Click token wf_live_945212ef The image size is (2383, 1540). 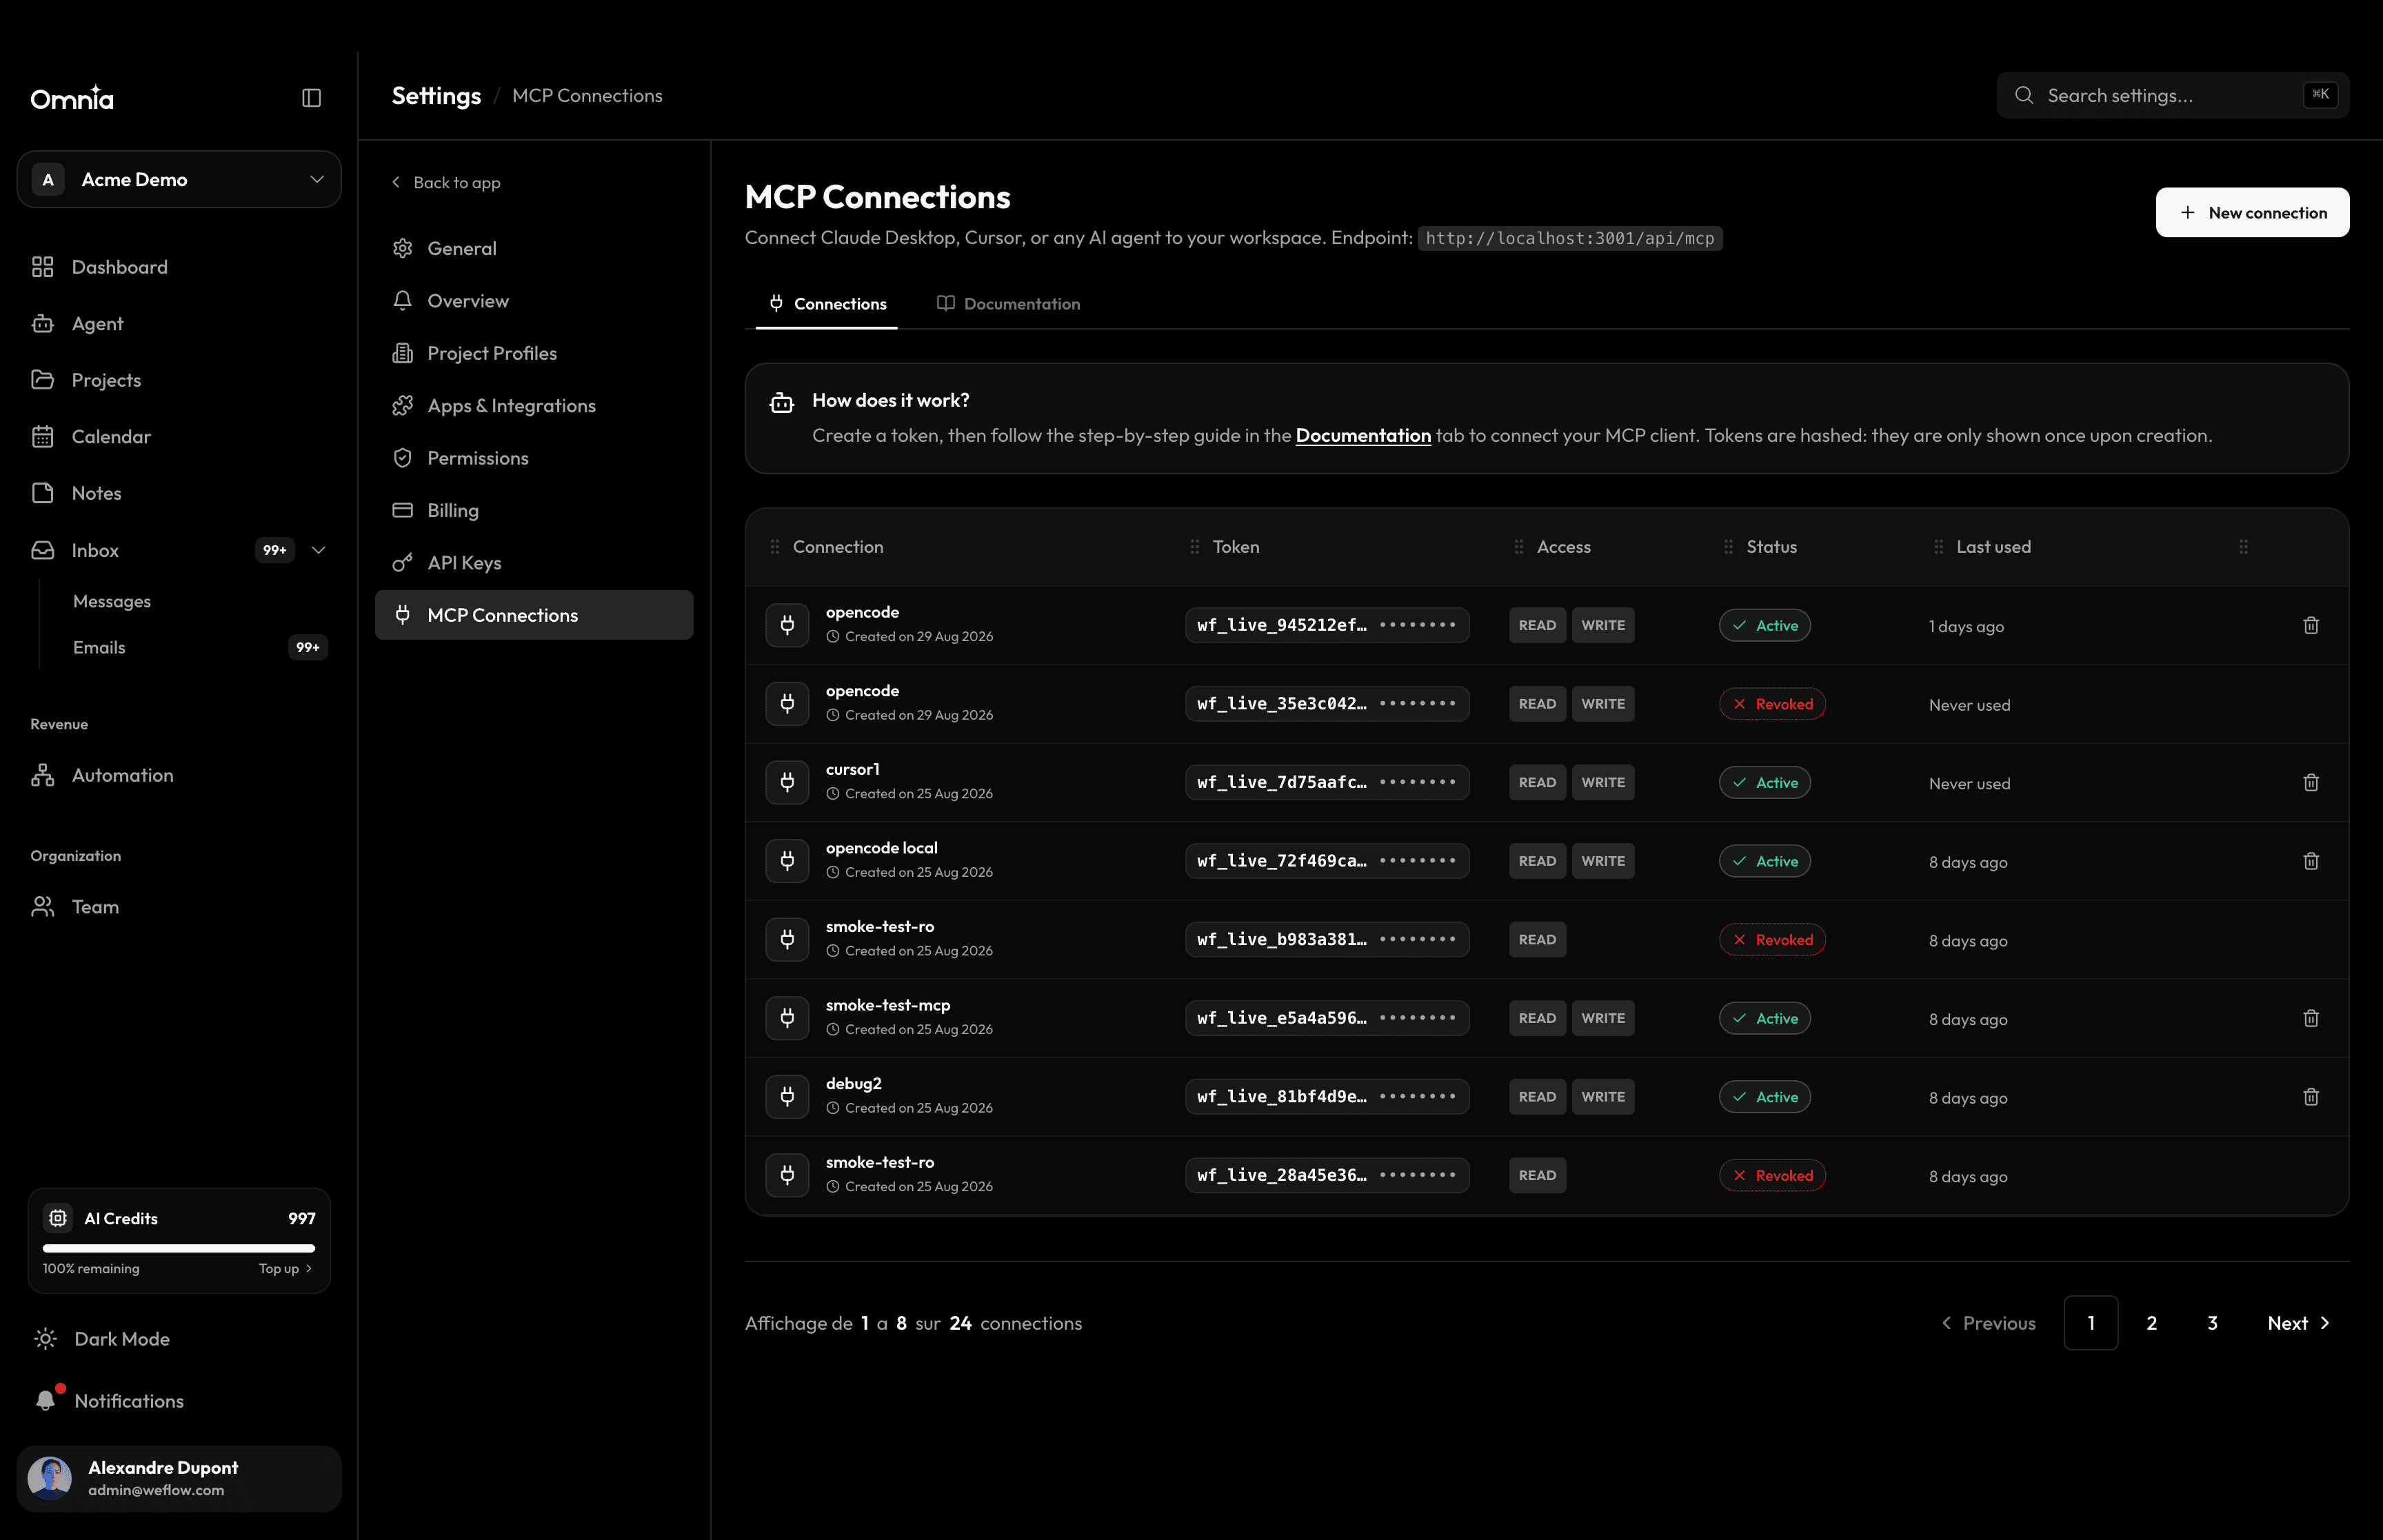click(x=1327, y=625)
